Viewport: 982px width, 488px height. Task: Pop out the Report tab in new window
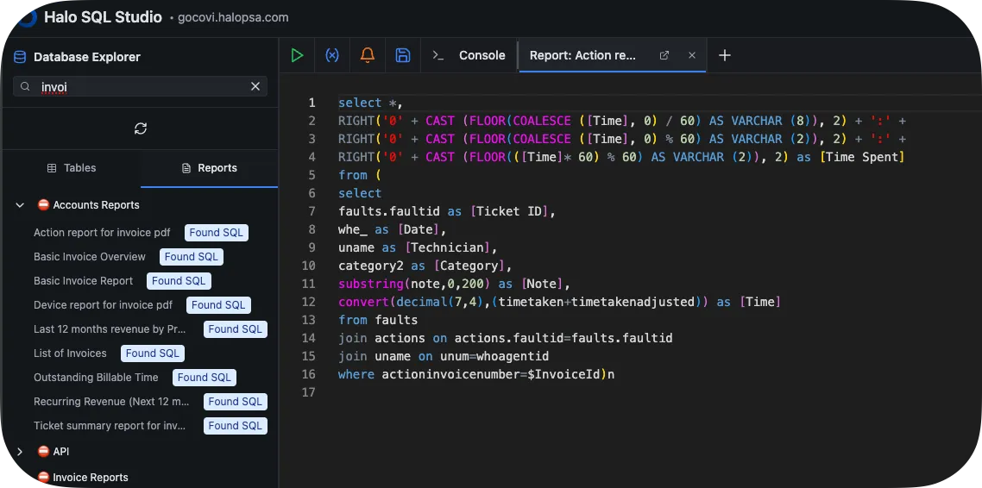click(664, 55)
